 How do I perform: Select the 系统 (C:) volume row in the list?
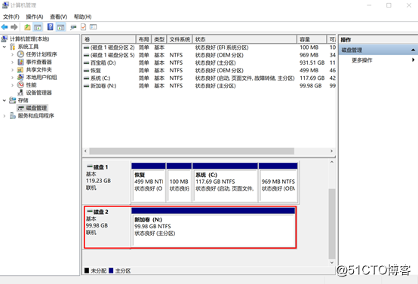pyautogui.click(x=209, y=78)
